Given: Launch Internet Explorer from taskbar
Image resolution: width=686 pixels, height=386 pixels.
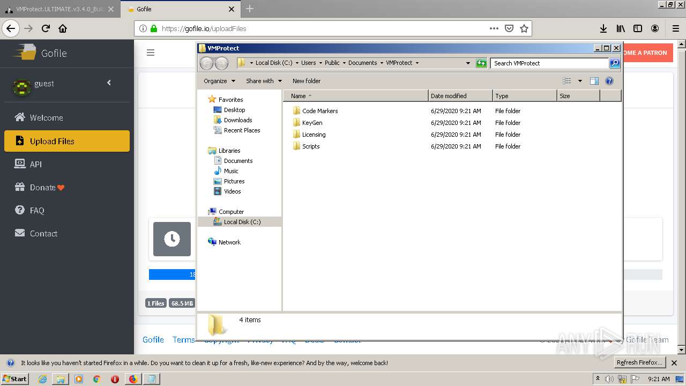Looking at the screenshot, I should tap(42, 379).
